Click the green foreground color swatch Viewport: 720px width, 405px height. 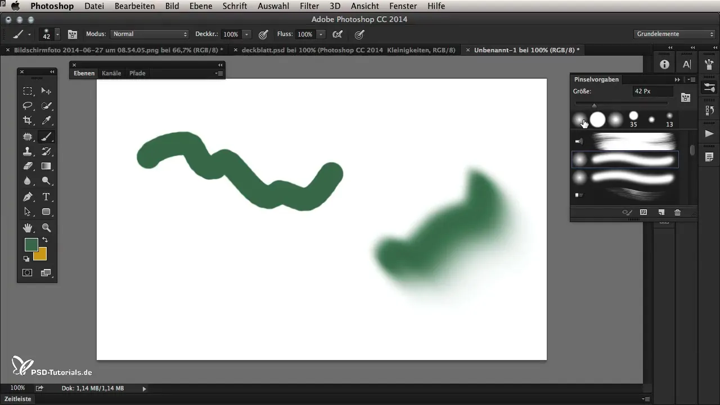click(x=31, y=244)
